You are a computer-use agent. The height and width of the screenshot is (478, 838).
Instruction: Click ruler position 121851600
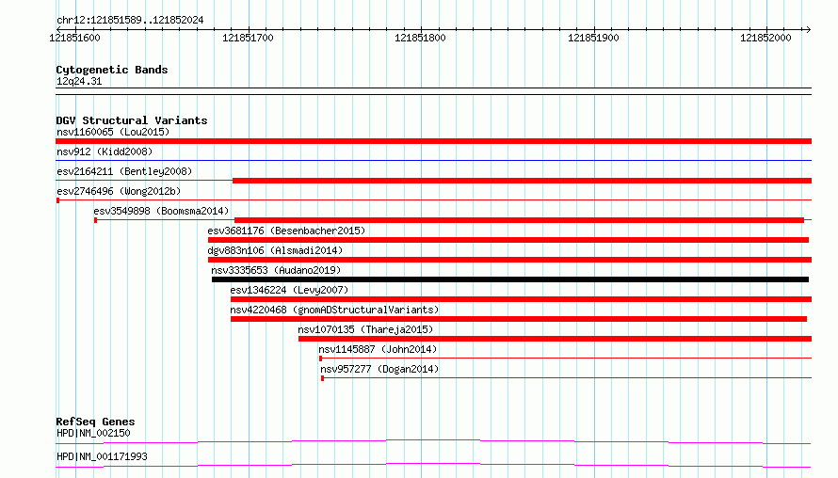(x=74, y=38)
